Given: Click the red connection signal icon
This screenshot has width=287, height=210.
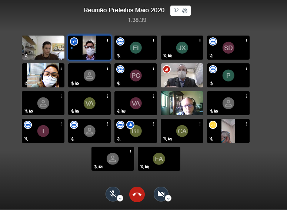Looking at the screenshot, I should pos(167,69).
